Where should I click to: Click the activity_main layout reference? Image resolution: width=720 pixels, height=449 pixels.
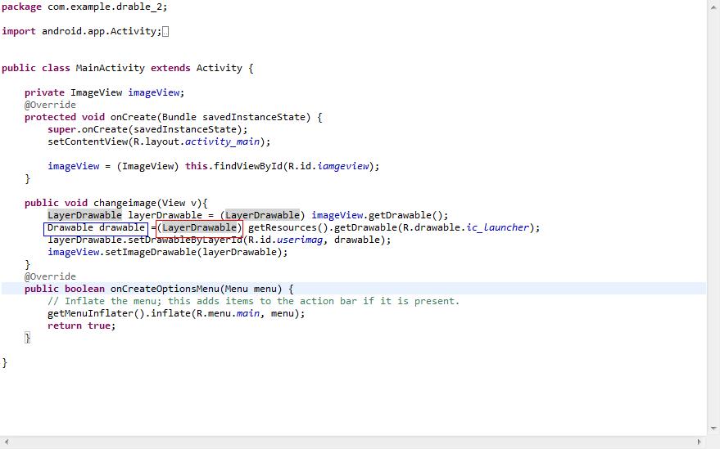[x=222, y=141]
